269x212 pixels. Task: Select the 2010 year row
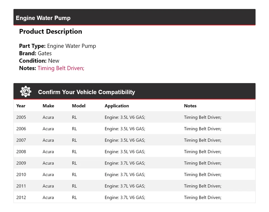tap(21, 175)
